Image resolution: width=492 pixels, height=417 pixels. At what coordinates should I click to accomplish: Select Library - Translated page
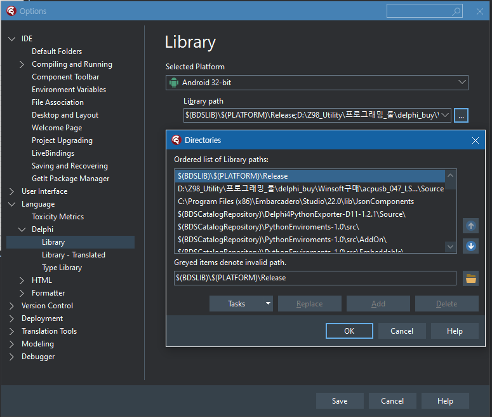(74, 255)
